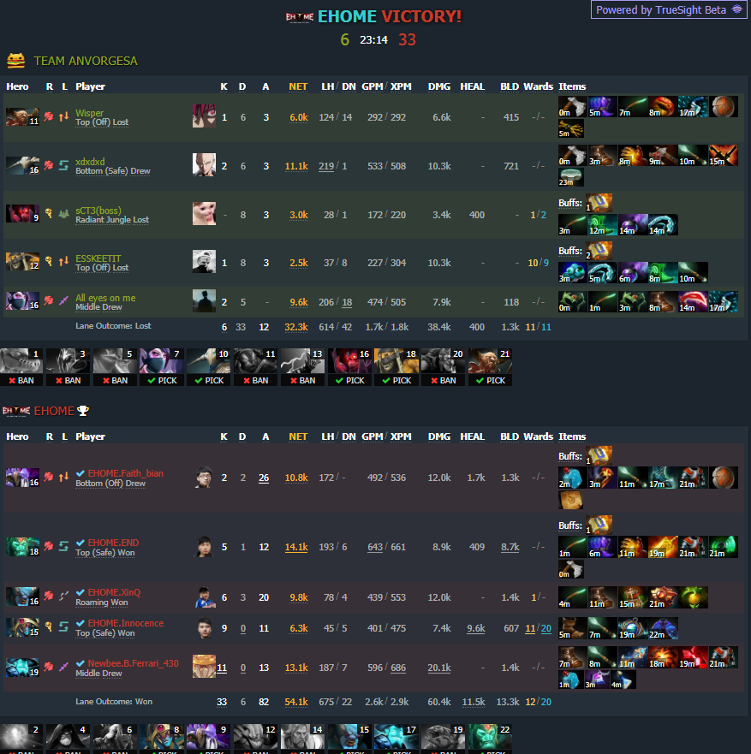Open EHOME.Faith_bian player profile link
Image resolution: width=751 pixels, height=754 pixels.
point(126,473)
